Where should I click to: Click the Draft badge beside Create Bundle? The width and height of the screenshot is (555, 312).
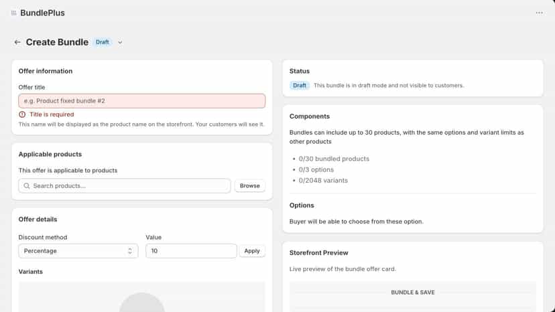(103, 42)
